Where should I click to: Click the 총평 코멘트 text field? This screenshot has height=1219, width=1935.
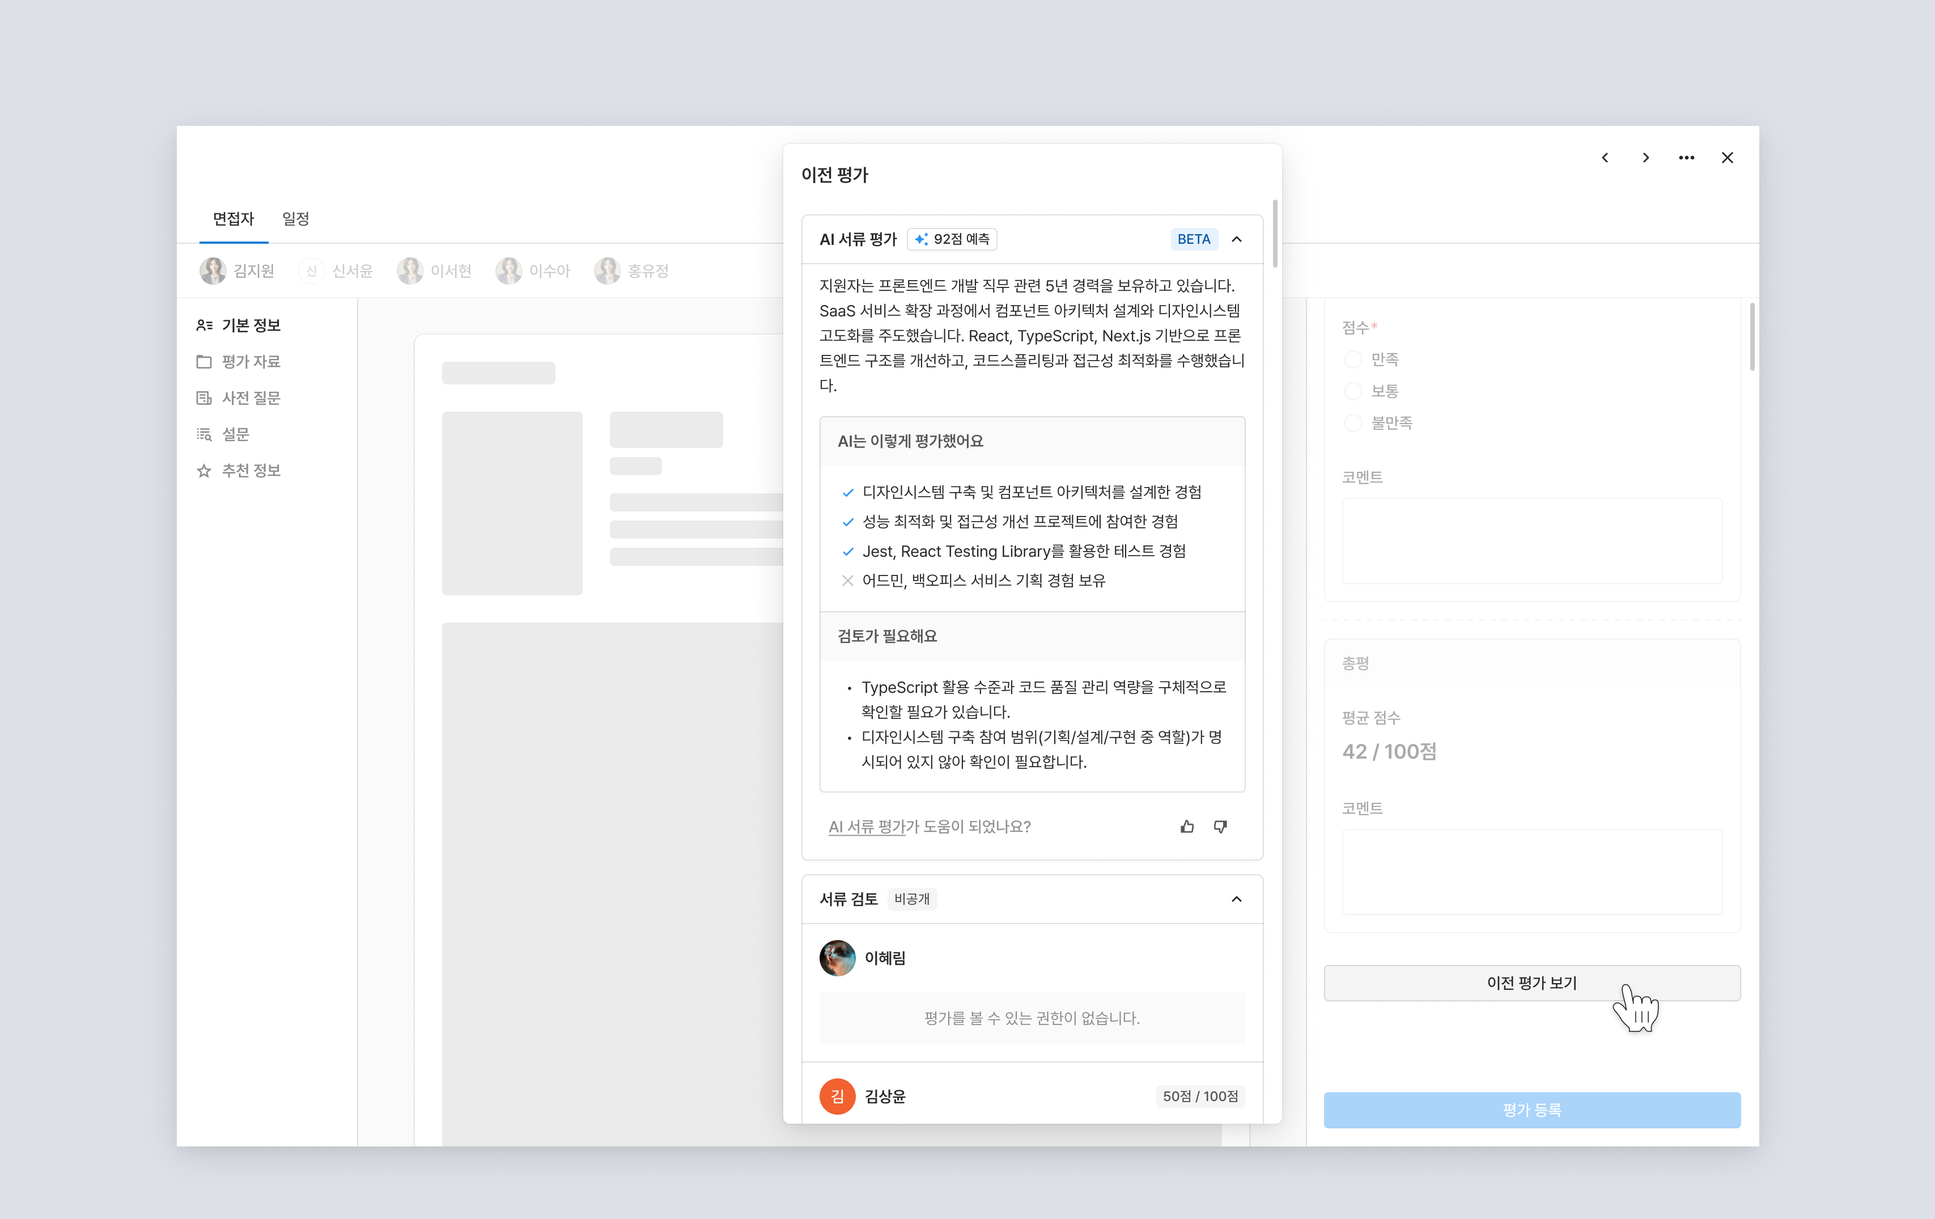pyautogui.click(x=1531, y=871)
